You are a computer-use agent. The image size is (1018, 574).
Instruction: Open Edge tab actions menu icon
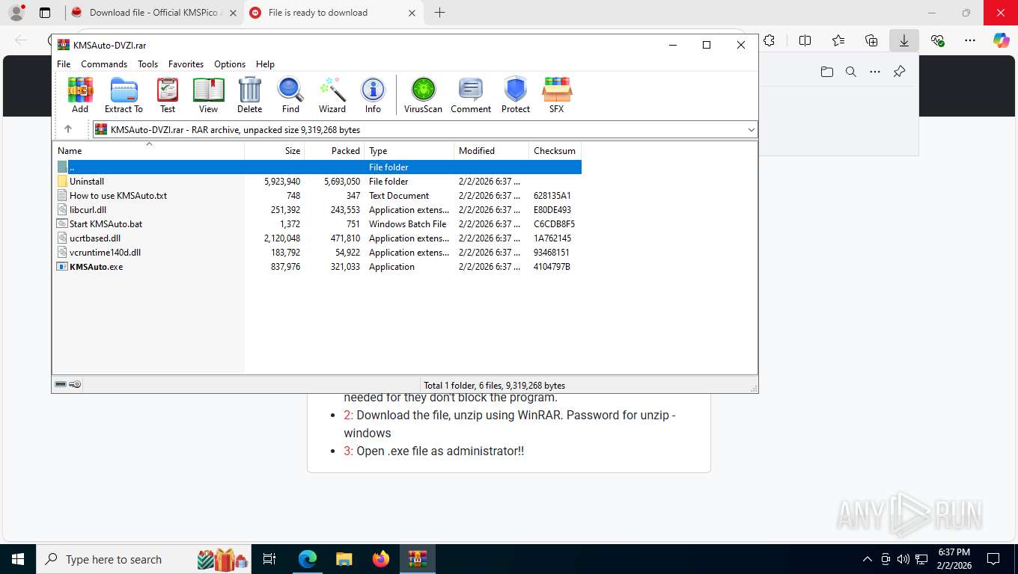(x=45, y=13)
